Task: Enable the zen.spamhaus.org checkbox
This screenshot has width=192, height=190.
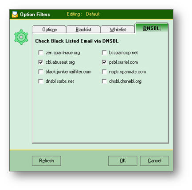Action: (x=41, y=53)
